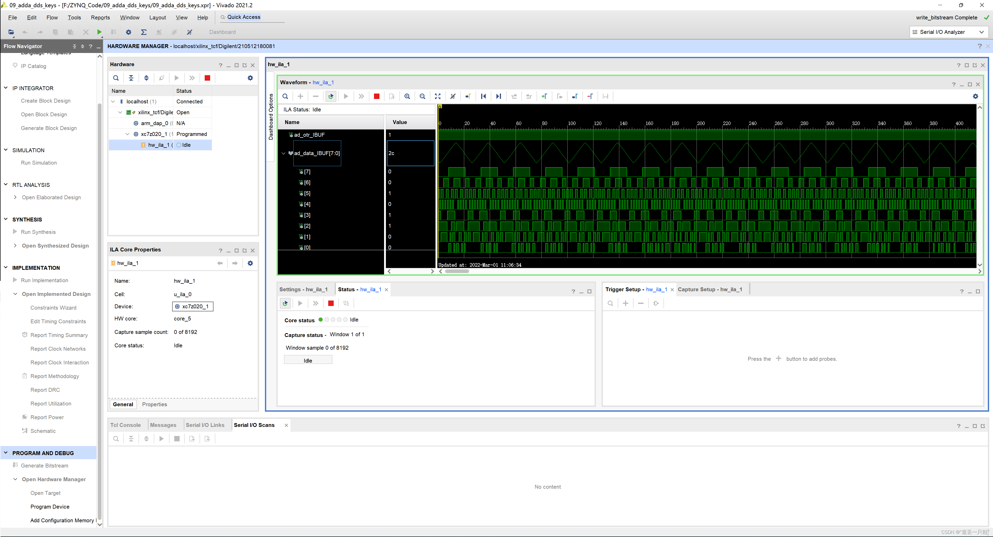Switch to the Tcl Console tab
The height and width of the screenshot is (537, 993).
[125, 425]
